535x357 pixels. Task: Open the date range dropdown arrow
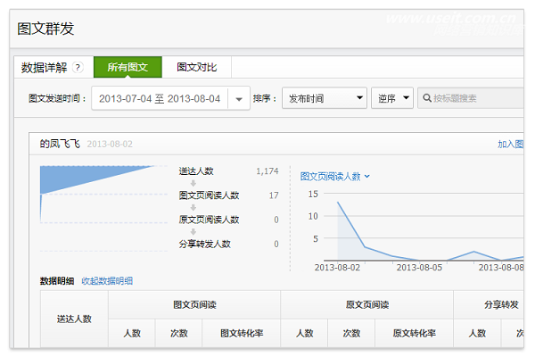(239, 99)
